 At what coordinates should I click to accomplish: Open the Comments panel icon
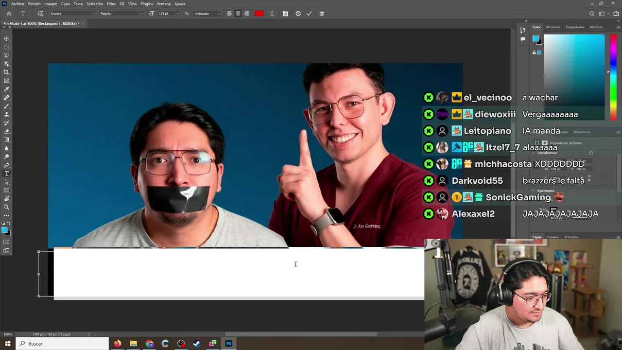coord(523,39)
